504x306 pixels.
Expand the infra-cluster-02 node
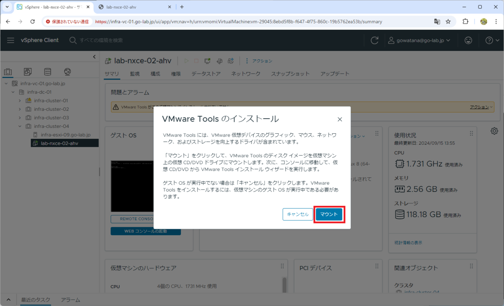click(x=20, y=109)
